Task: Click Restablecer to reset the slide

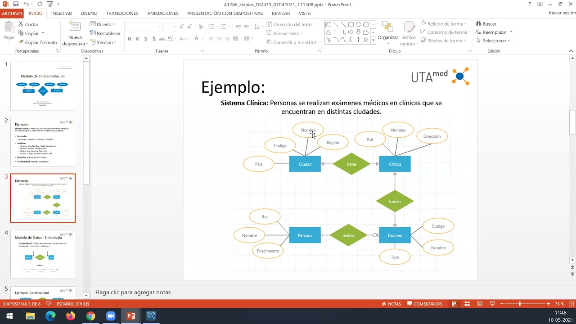Action: pos(105,33)
